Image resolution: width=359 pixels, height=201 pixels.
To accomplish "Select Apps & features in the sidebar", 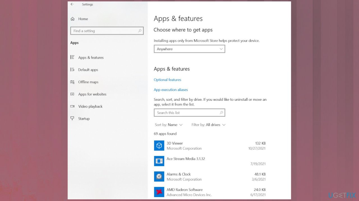I will [91, 57].
